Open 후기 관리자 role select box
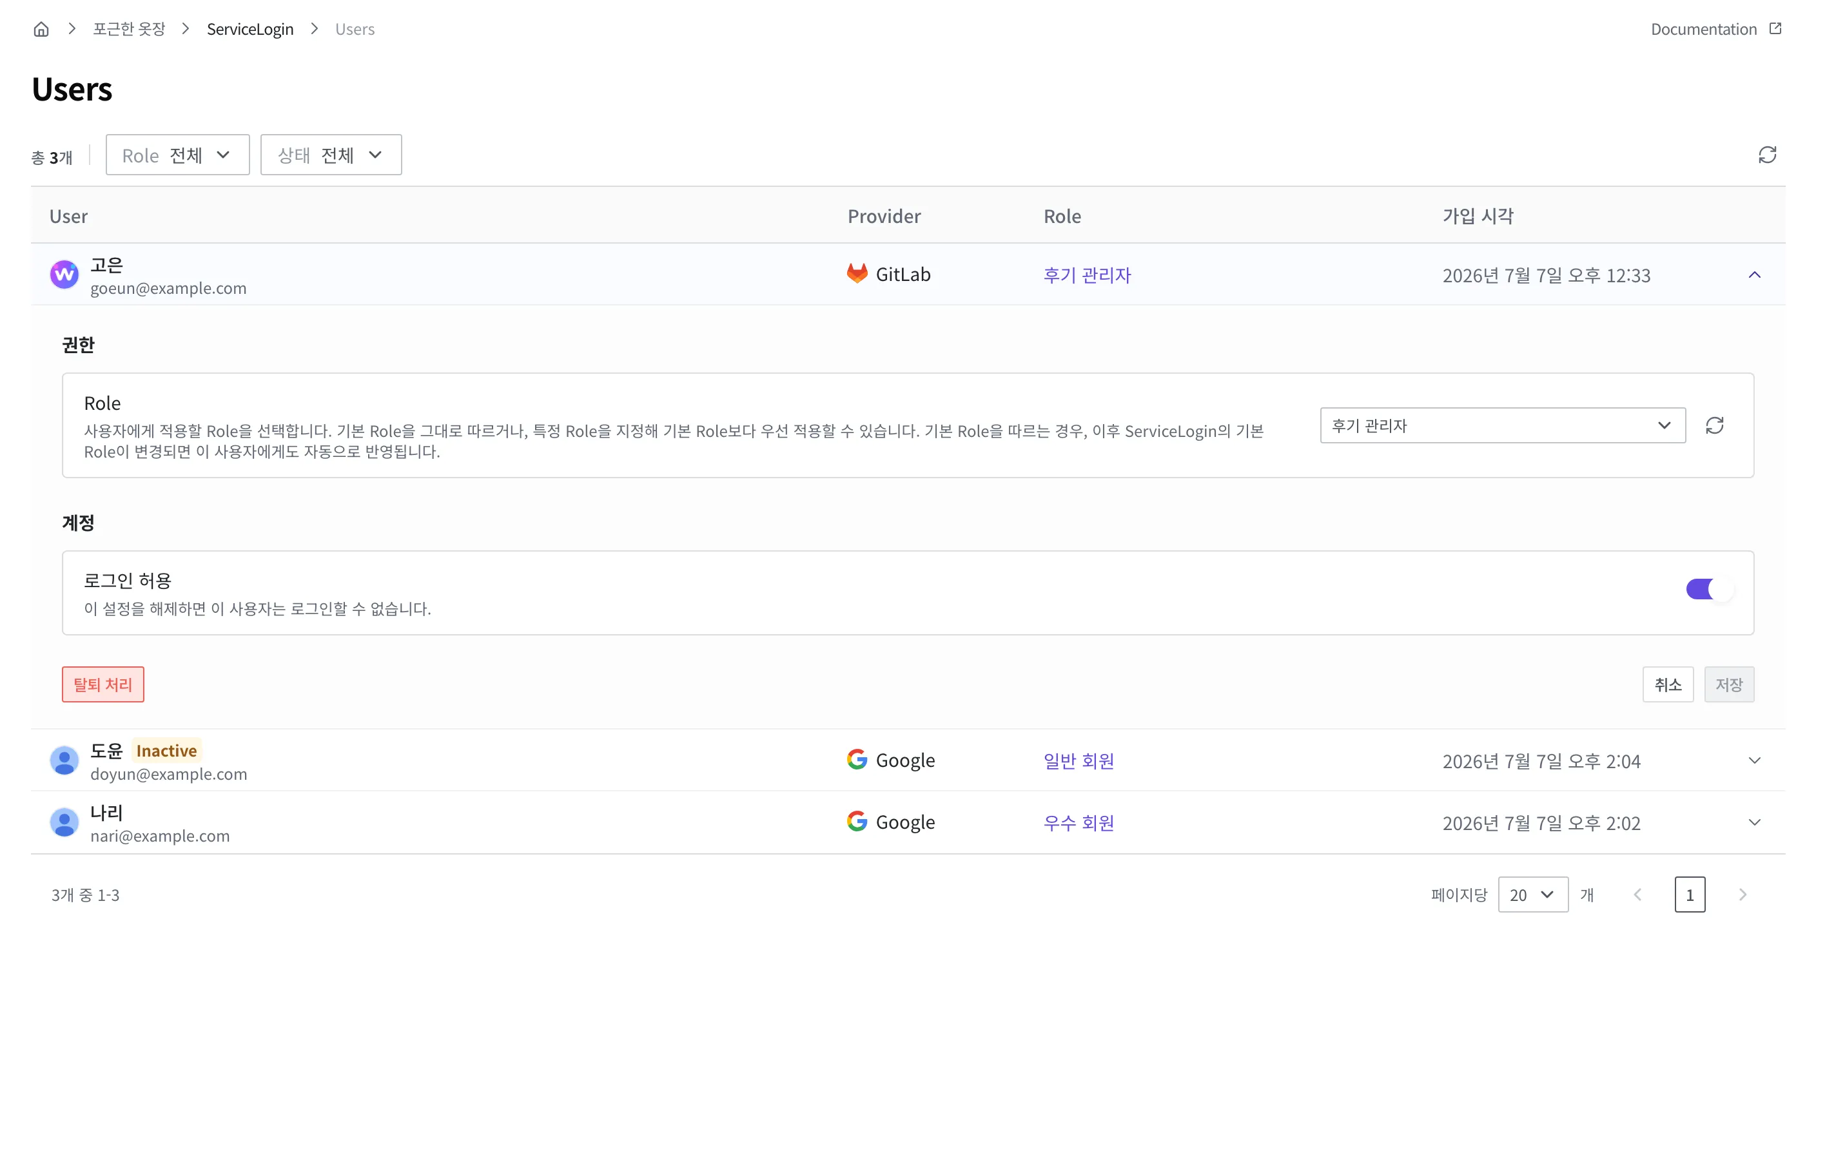Image resolution: width=1836 pixels, height=1160 pixels. 1502,425
